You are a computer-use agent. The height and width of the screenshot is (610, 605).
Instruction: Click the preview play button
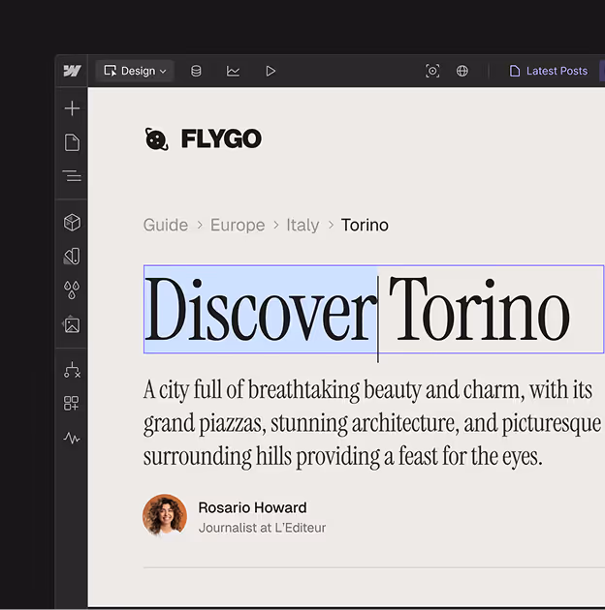point(271,71)
